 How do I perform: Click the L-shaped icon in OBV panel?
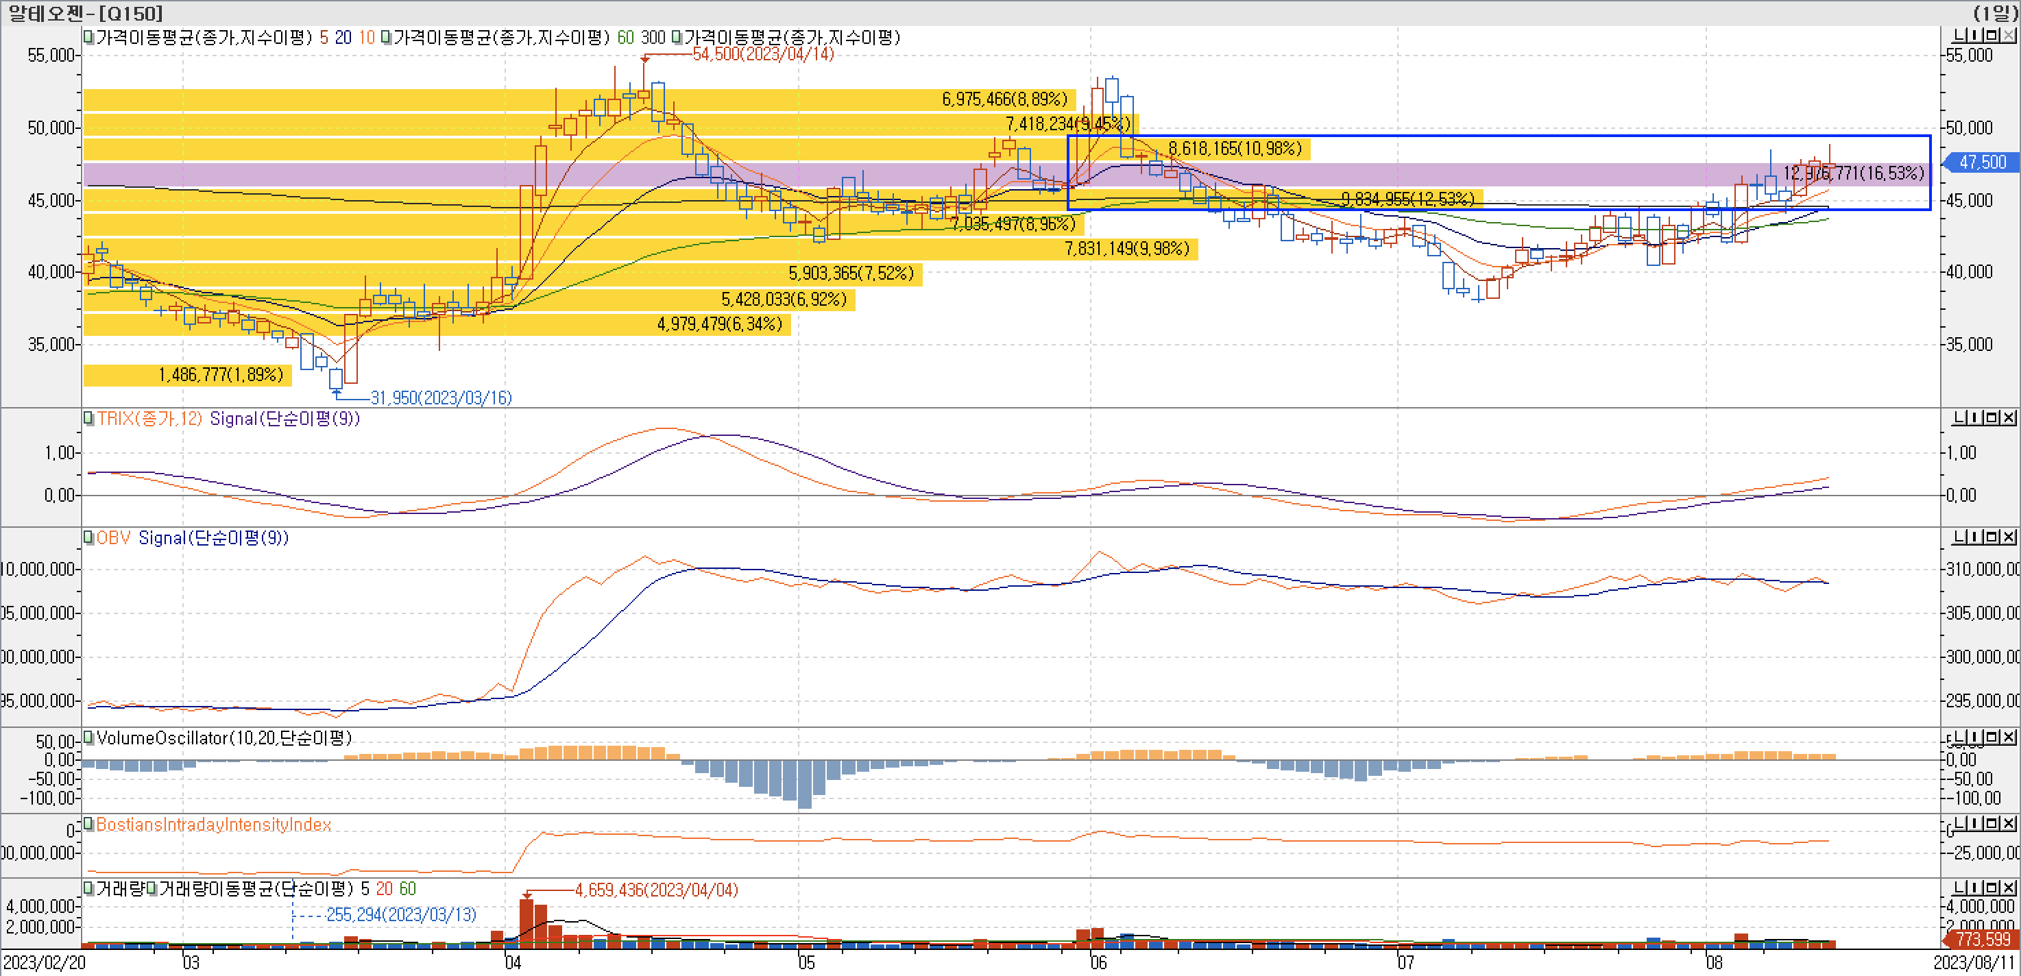1960,537
